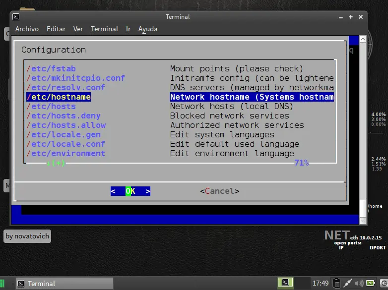388x290 pixels.
Task: Click the battery power tray icon
Action: pos(371,283)
